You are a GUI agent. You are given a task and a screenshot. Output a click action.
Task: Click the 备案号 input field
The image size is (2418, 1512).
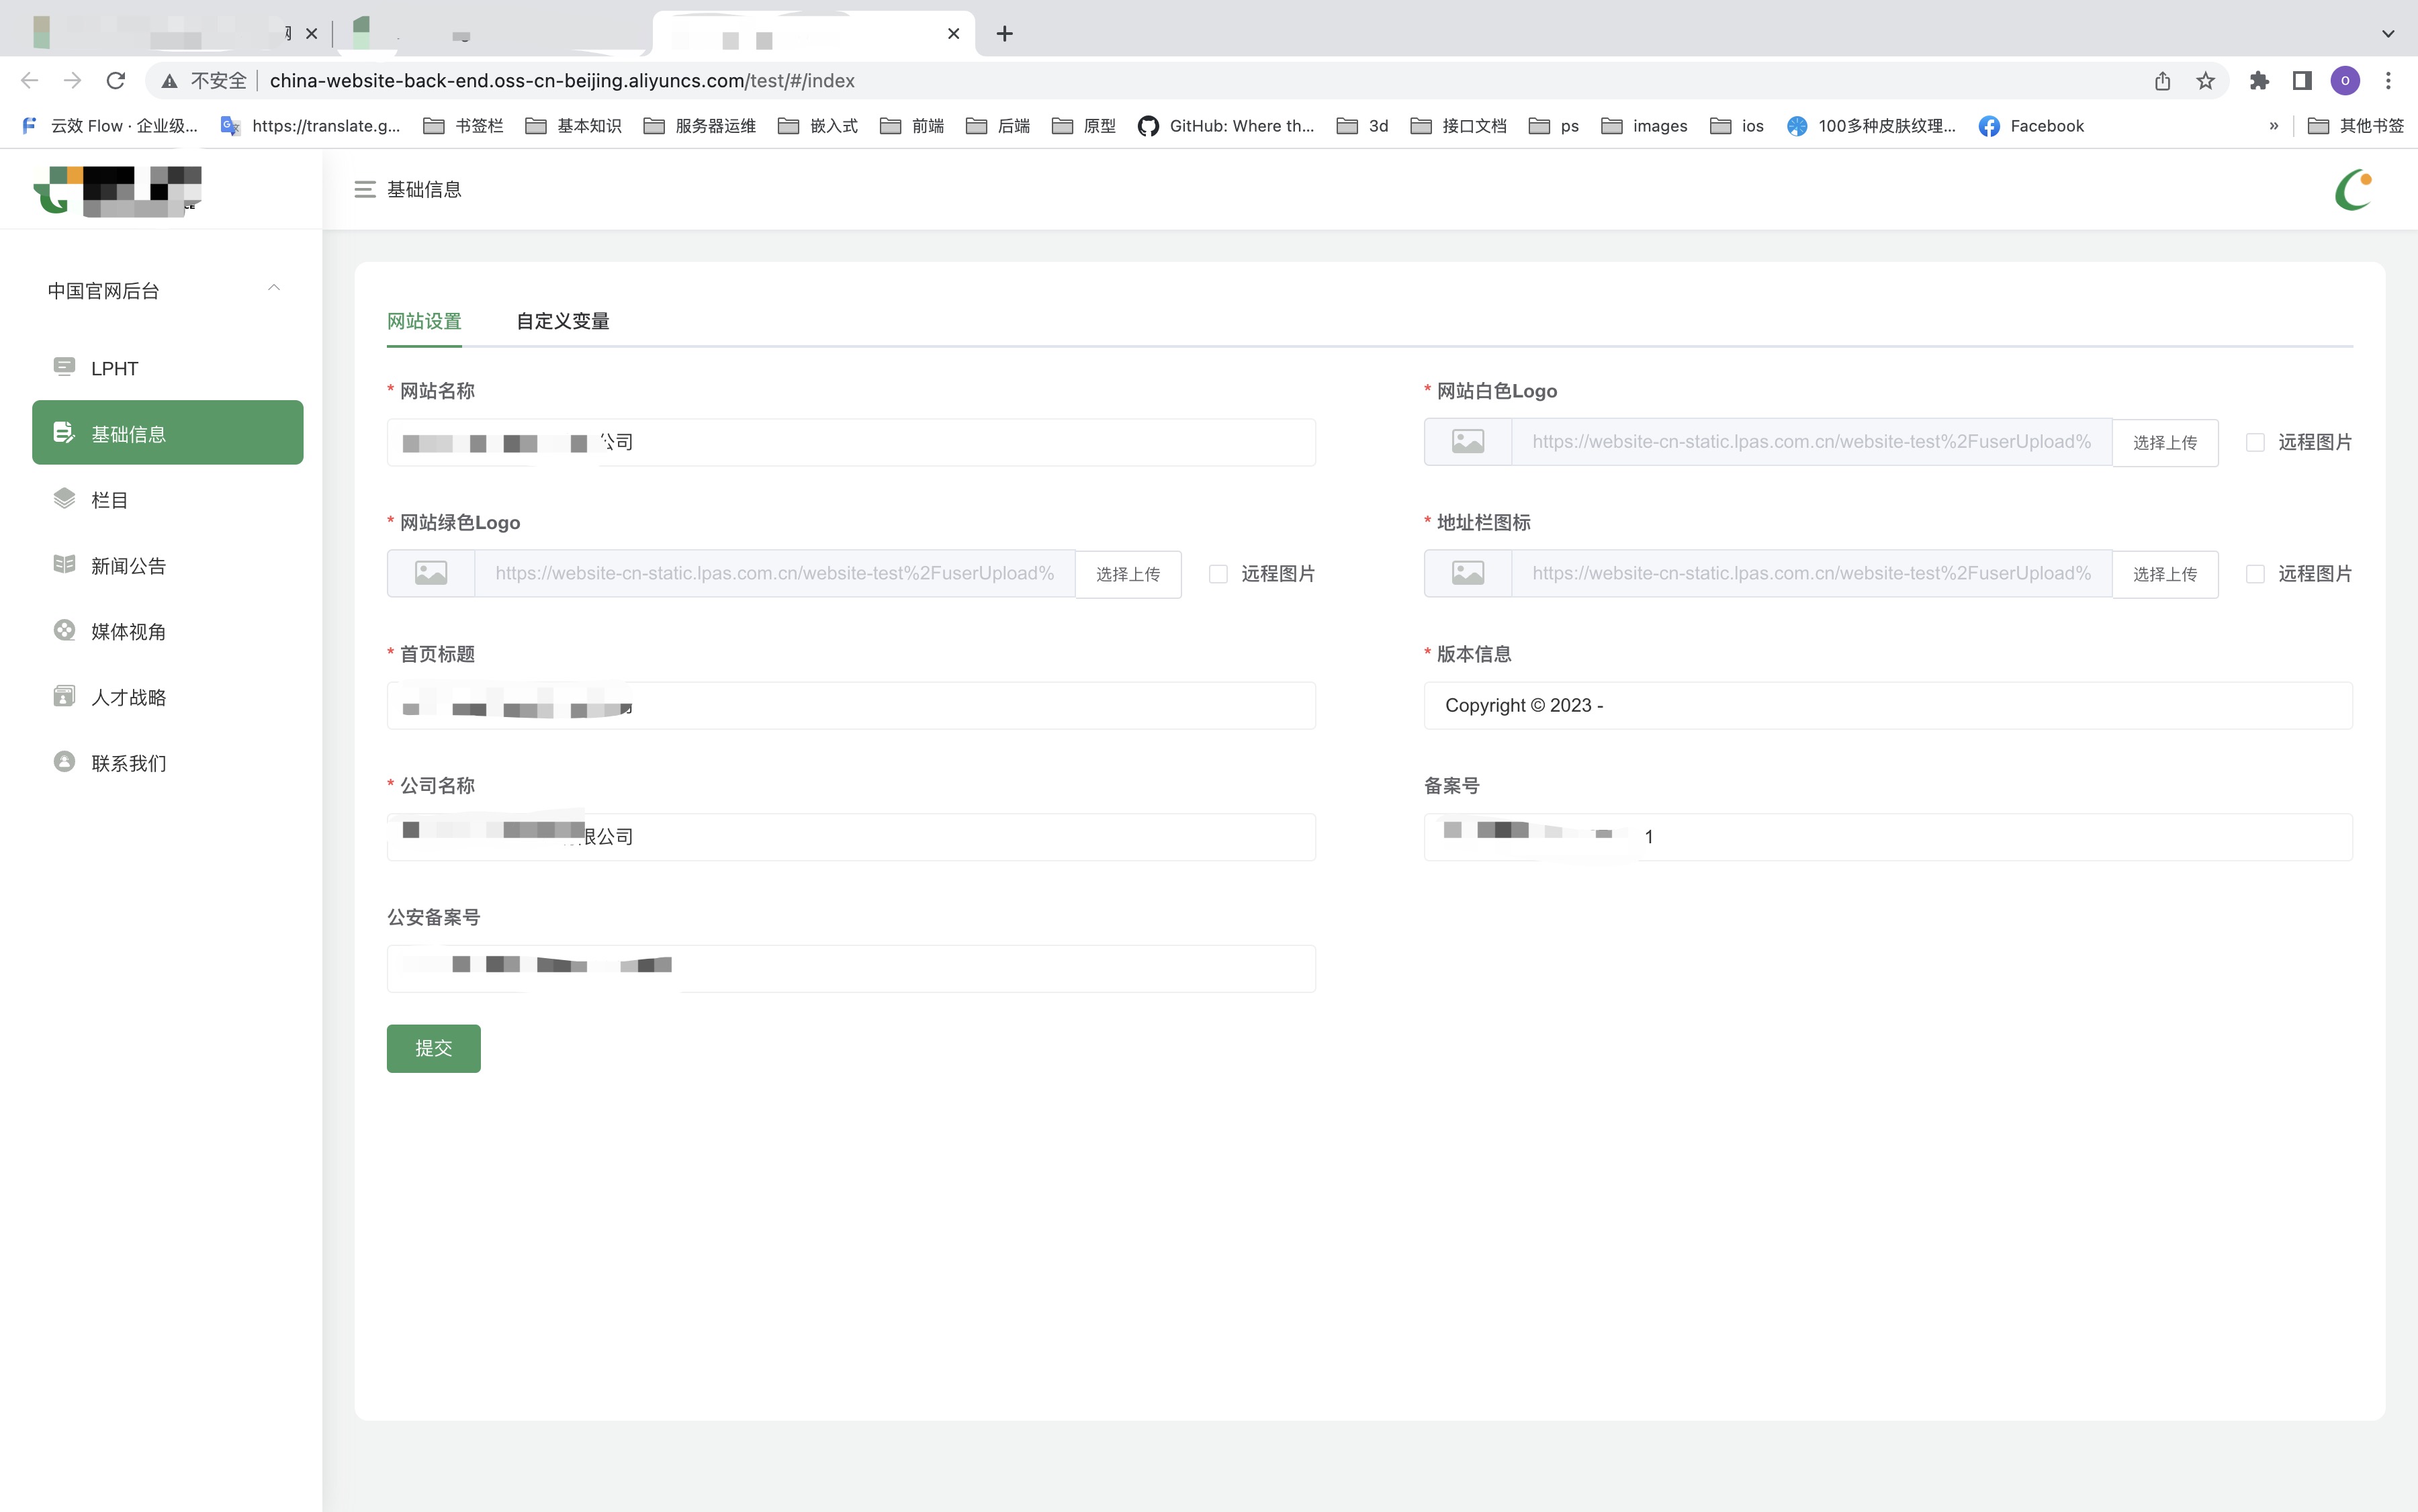click(1888, 837)
